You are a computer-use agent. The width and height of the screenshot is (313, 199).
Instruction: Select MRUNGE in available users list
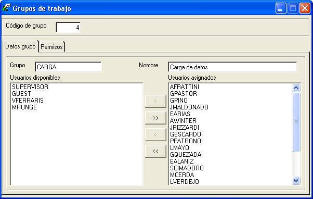24,107
